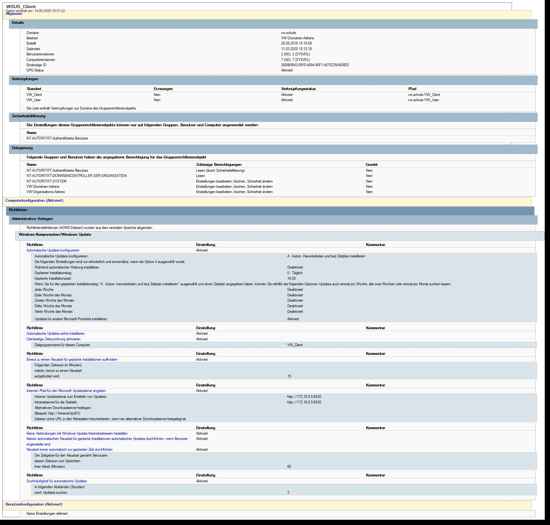This screenshot has height=525, width=550.
Task: Expand Benutzerkonfiguration (Aktiviert) section
Action: [x=34, y=504]
